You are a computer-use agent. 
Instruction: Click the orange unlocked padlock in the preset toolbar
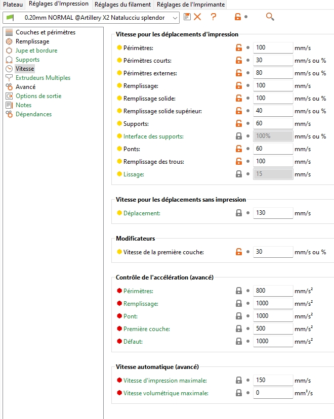pos(237,17)
